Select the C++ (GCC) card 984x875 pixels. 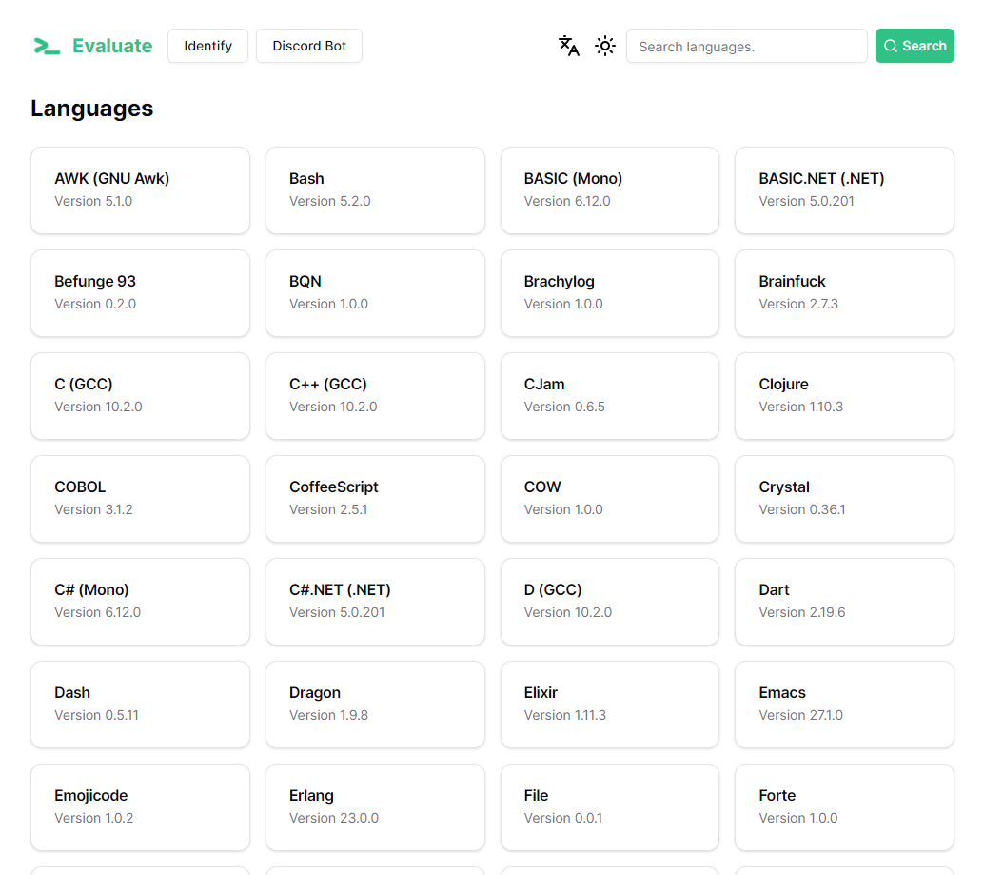[375, 396]
